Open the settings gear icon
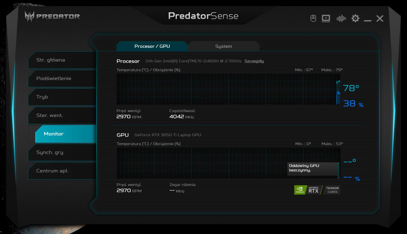 pyautogui.click(x=355, y=18)
